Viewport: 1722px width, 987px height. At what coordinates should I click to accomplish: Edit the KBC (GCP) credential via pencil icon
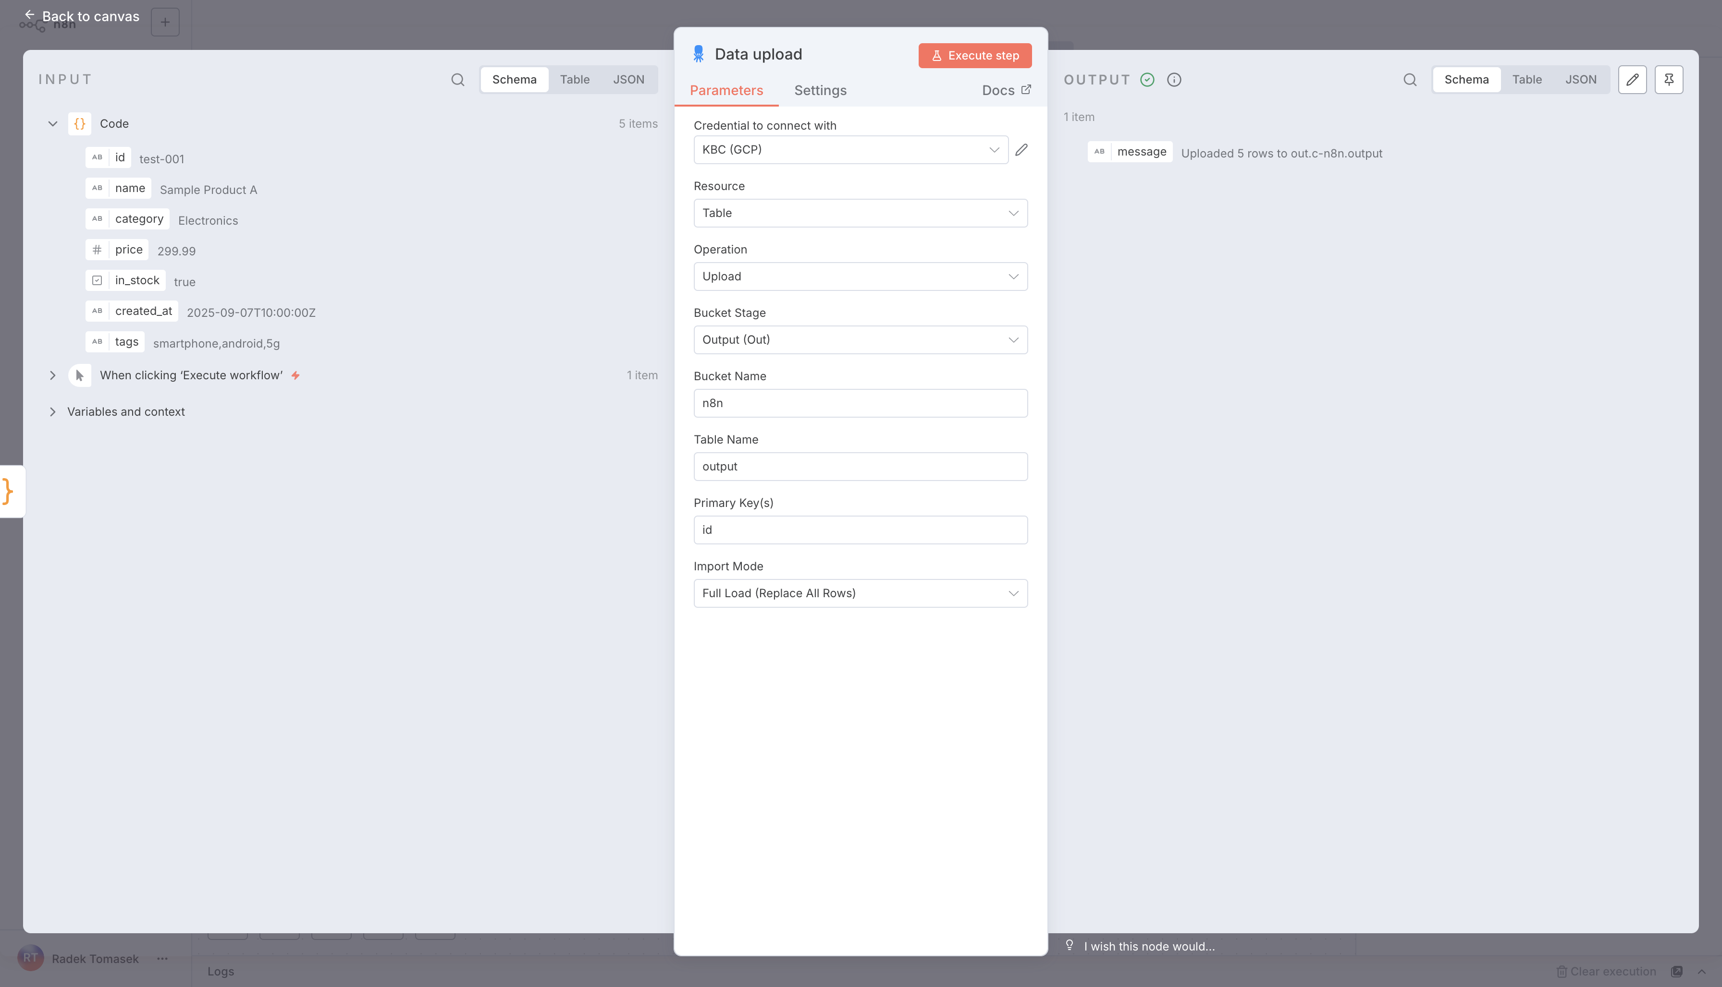click(1022, 149)
